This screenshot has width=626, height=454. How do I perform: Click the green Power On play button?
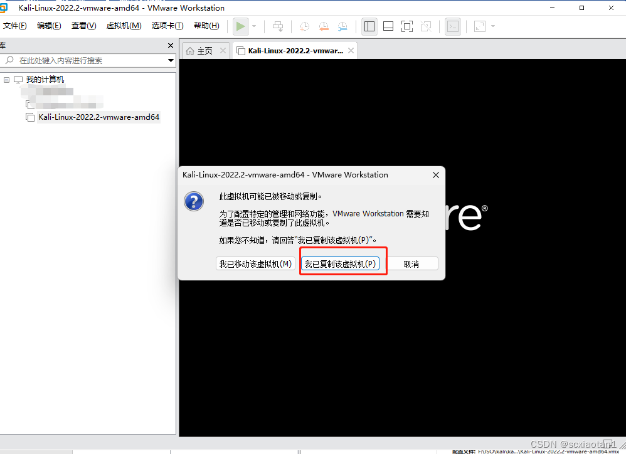click(x=240, y=26)
